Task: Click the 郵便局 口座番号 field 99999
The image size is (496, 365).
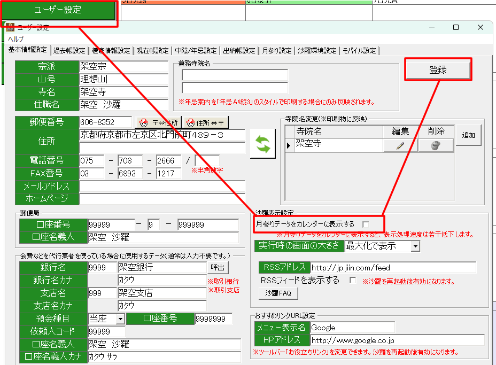Action: (x=111, y=225)
